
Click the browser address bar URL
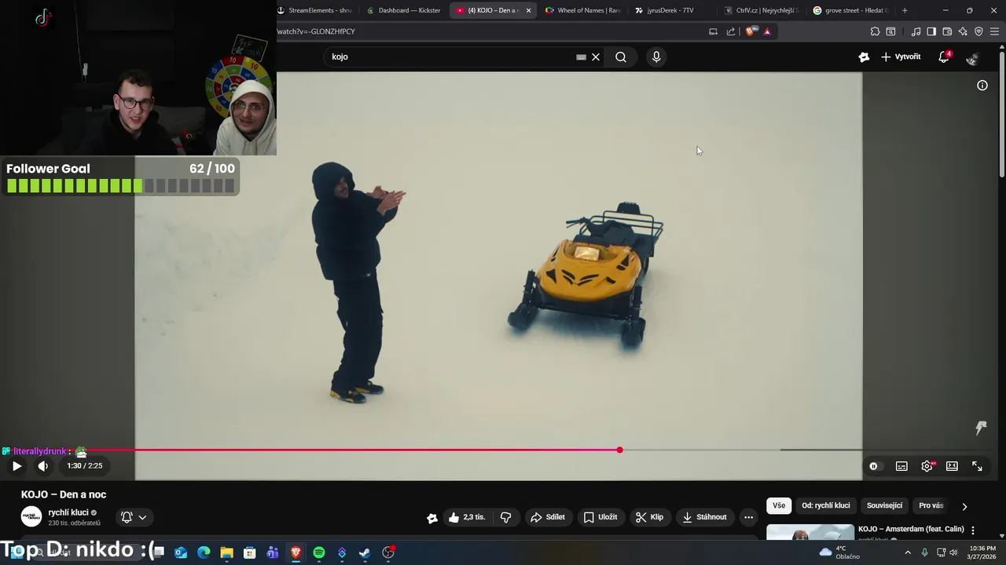pos(316,31)
